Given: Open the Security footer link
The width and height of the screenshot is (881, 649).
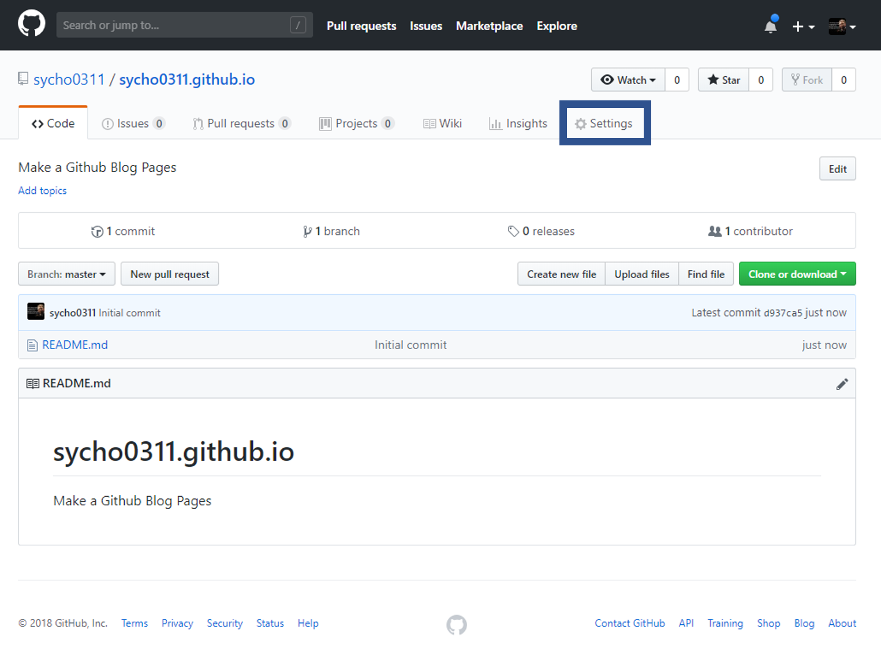Looking at the screenshot, I should tap(225, 623).
